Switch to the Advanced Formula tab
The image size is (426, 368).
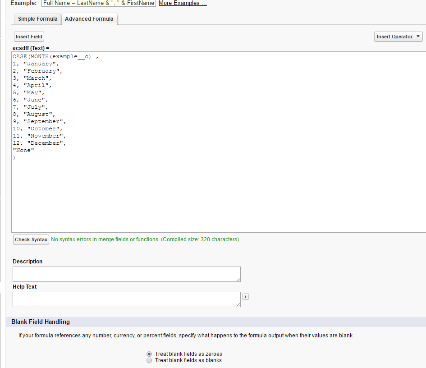click(90, 19)
